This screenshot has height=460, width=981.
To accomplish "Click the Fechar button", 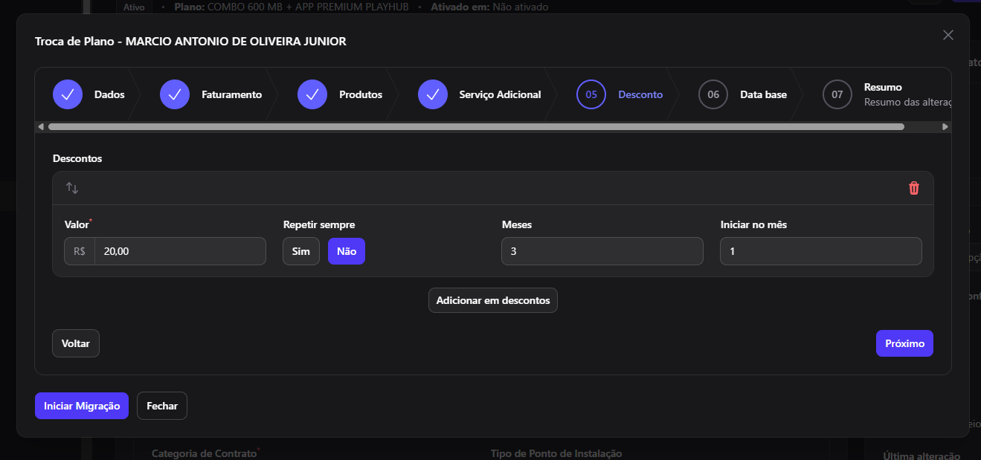I will click(x=162, y=406).
